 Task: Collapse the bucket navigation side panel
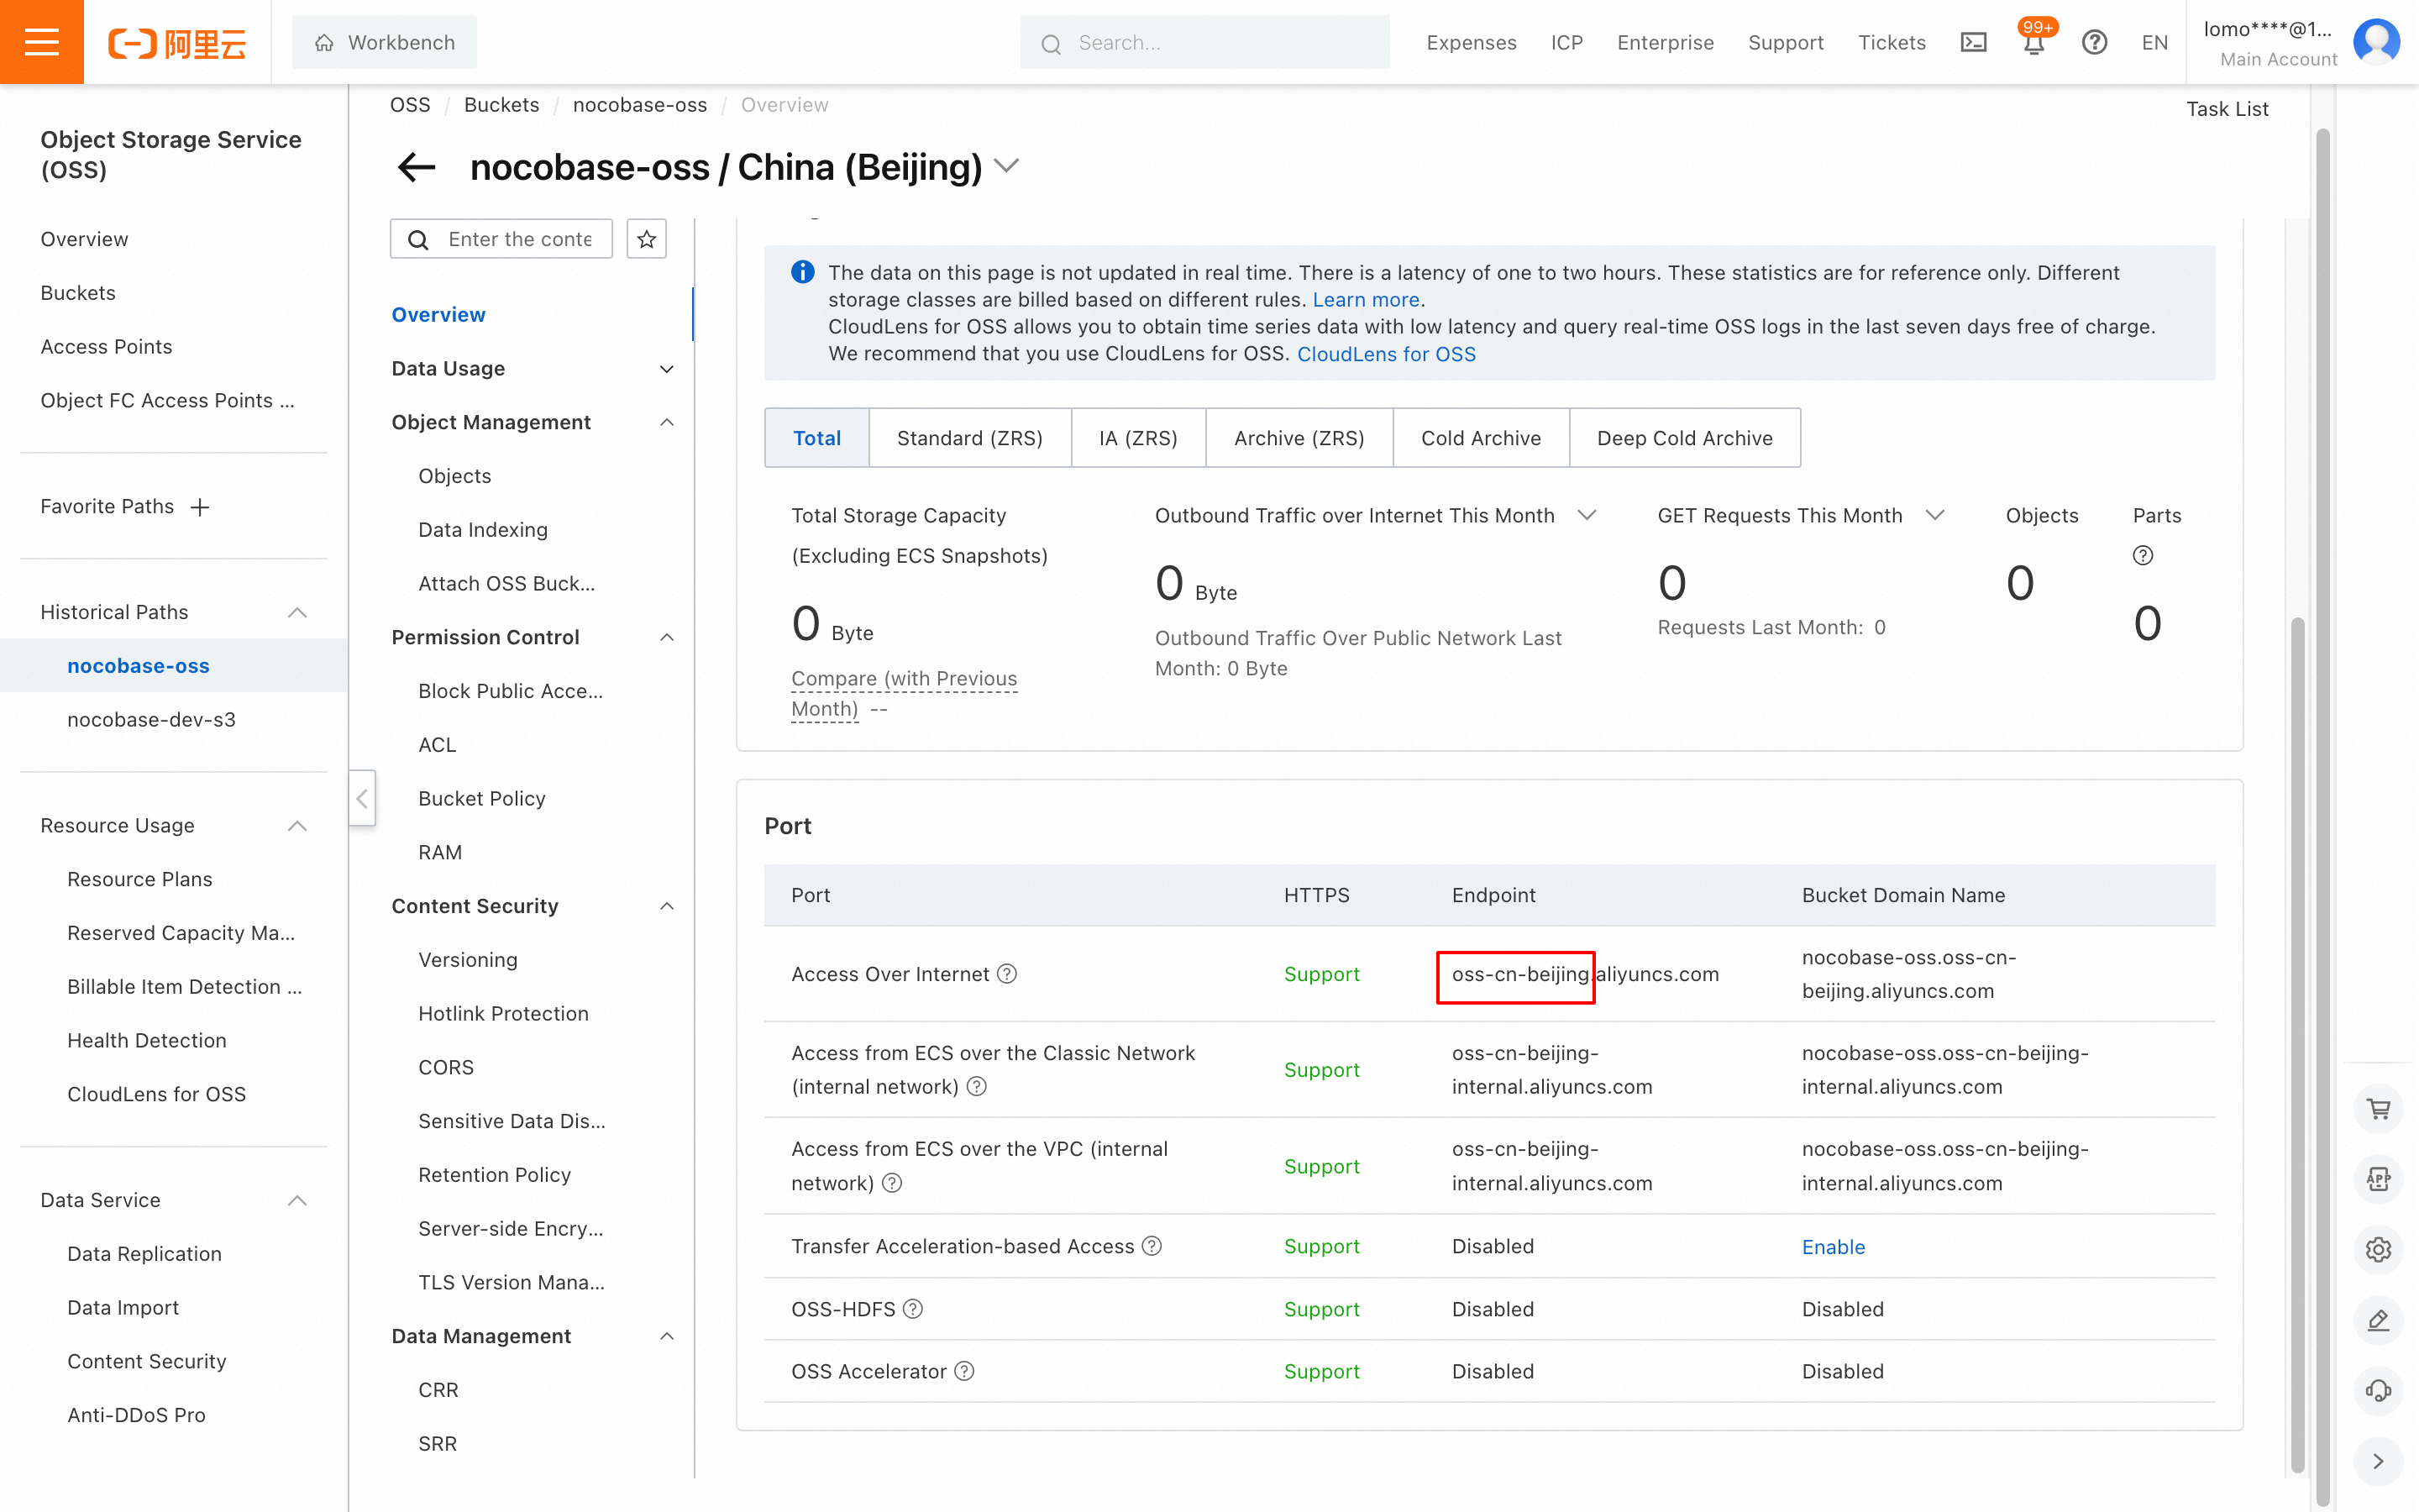pos(362,798)
